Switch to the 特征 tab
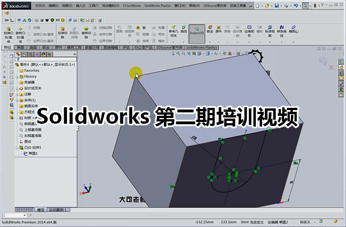 (6, 48)
